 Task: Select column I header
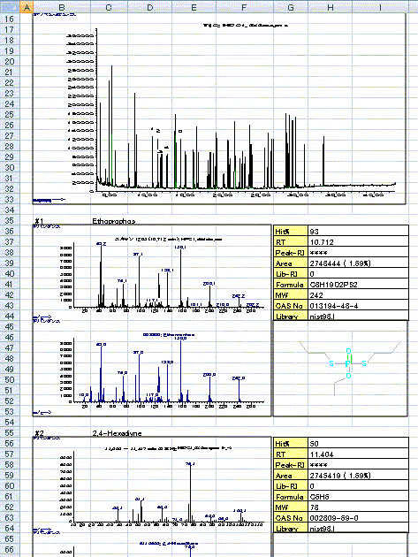click(x=380, y=7)
